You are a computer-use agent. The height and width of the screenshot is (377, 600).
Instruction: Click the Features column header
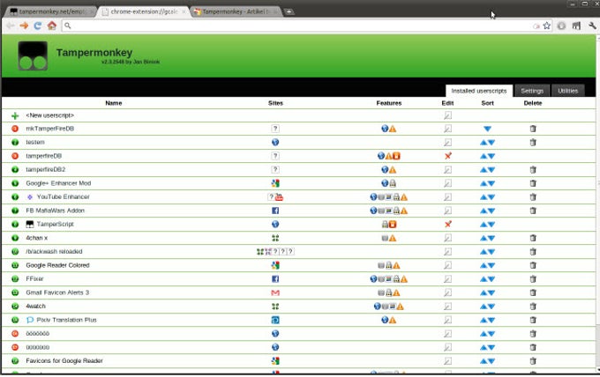(389, 103)
